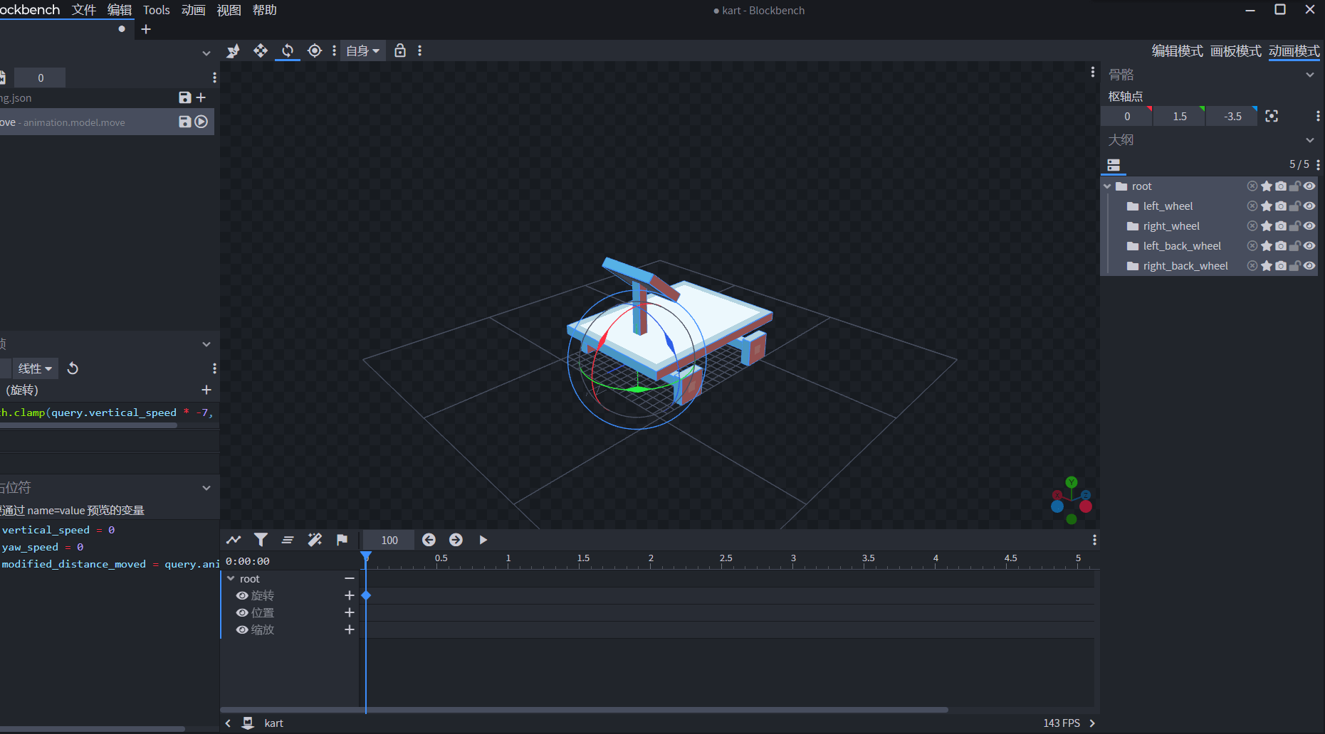The image size is (1325, 734).
Task: Hide the rotation channel in timeline
Action: (242, 596)
